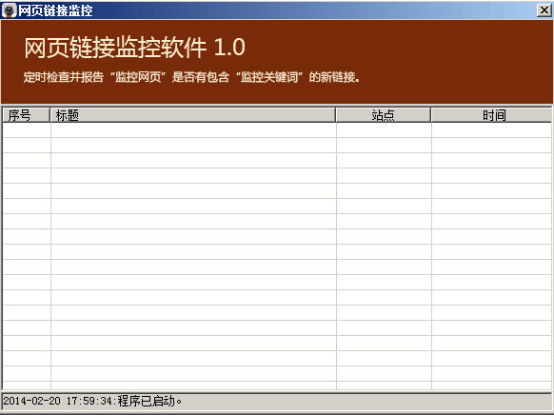The width and height of the screenshot is (554, 415).
Task: Click the 站点 column header
Action: 384,115
